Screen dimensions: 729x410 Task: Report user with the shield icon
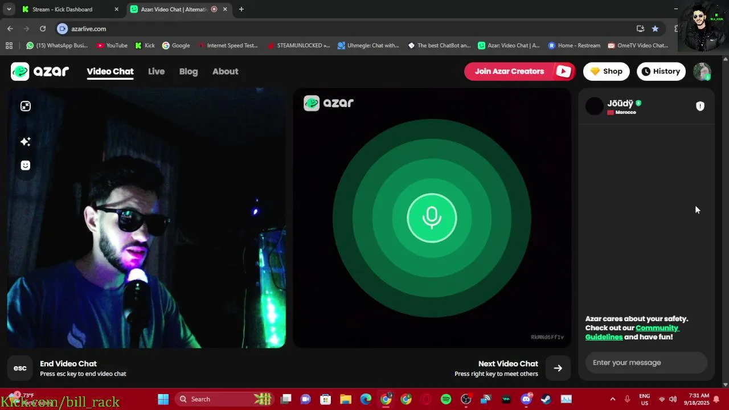tap(700, 106)
